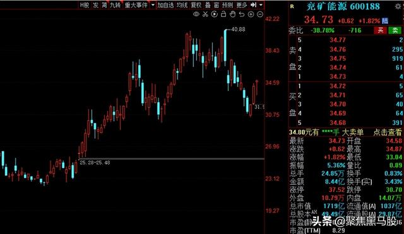Open settings gear next to 600188

(398, 6)
